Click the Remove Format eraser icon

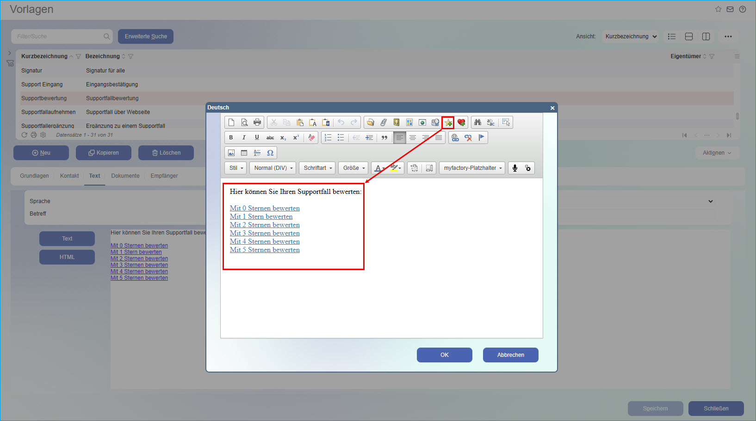pyautogui.click(x=311, y=138)
